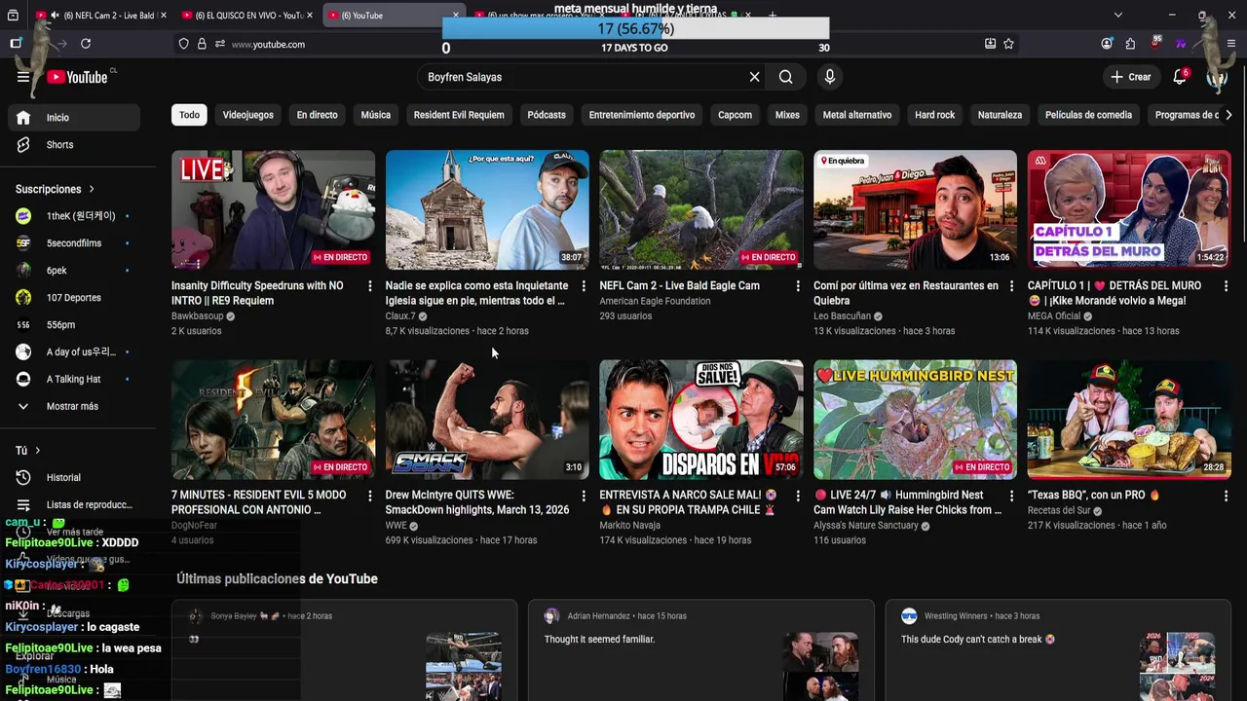Select the En directo filter chip
The width and height of the screenshot is (1247, 701).
click(317, 115)
